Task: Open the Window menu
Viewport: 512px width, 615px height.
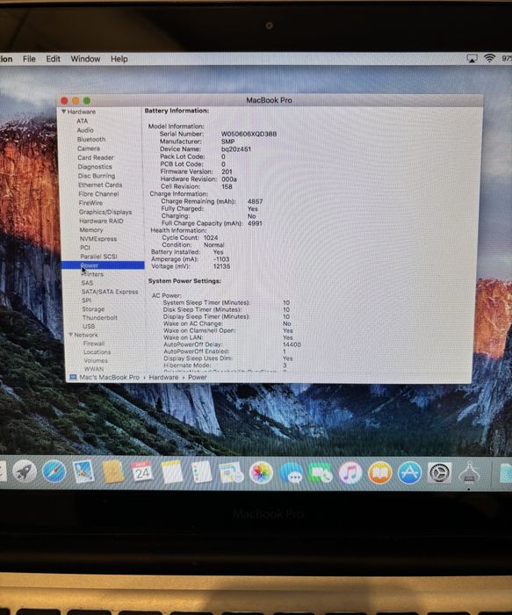Action: [x=85, y=59]
